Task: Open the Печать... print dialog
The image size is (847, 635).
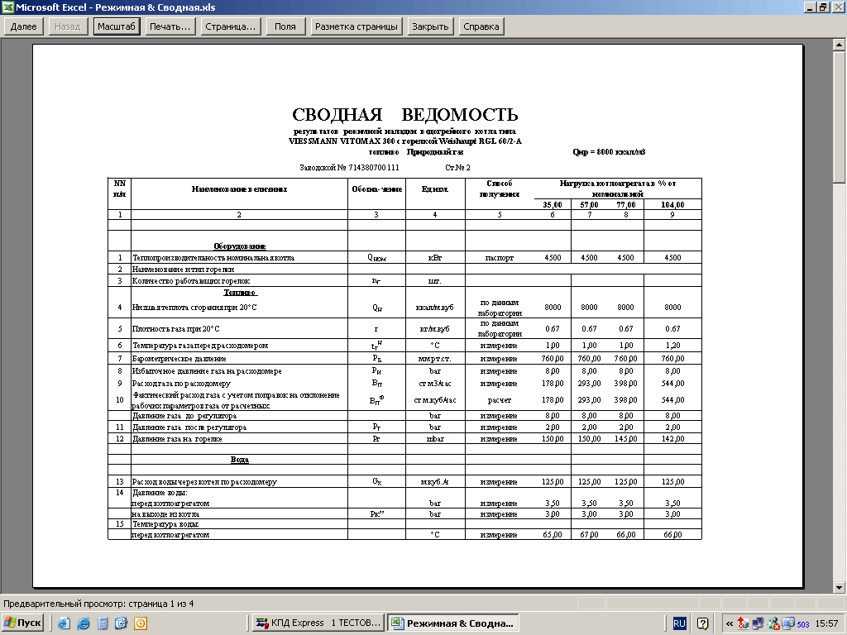Action: (x=170, y=26)
